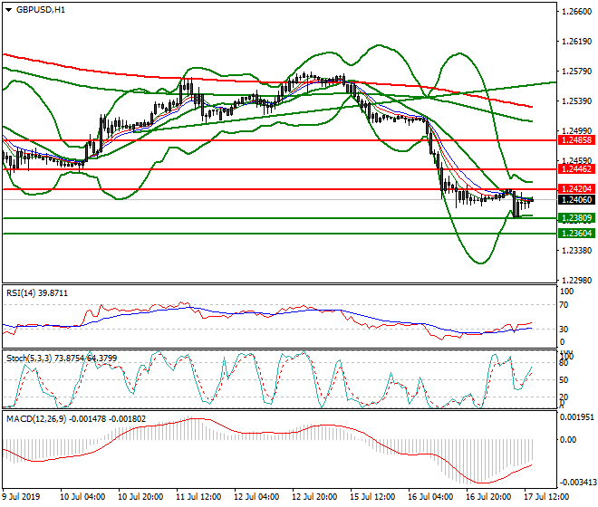Screen dimensions: 598x507
Task: Click the 1.25390 price scale value
Action: coord(577,101)
